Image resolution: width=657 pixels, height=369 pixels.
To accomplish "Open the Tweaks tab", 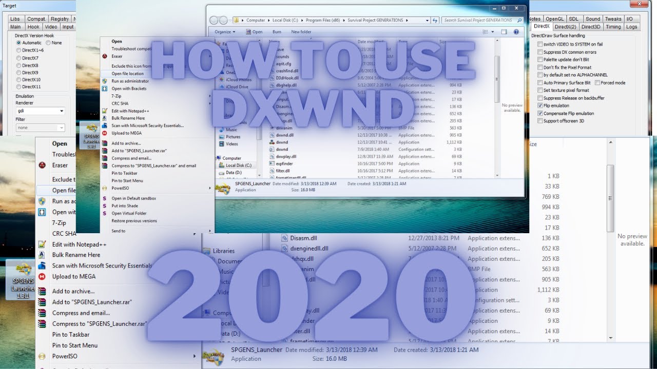I will point(613,19).
